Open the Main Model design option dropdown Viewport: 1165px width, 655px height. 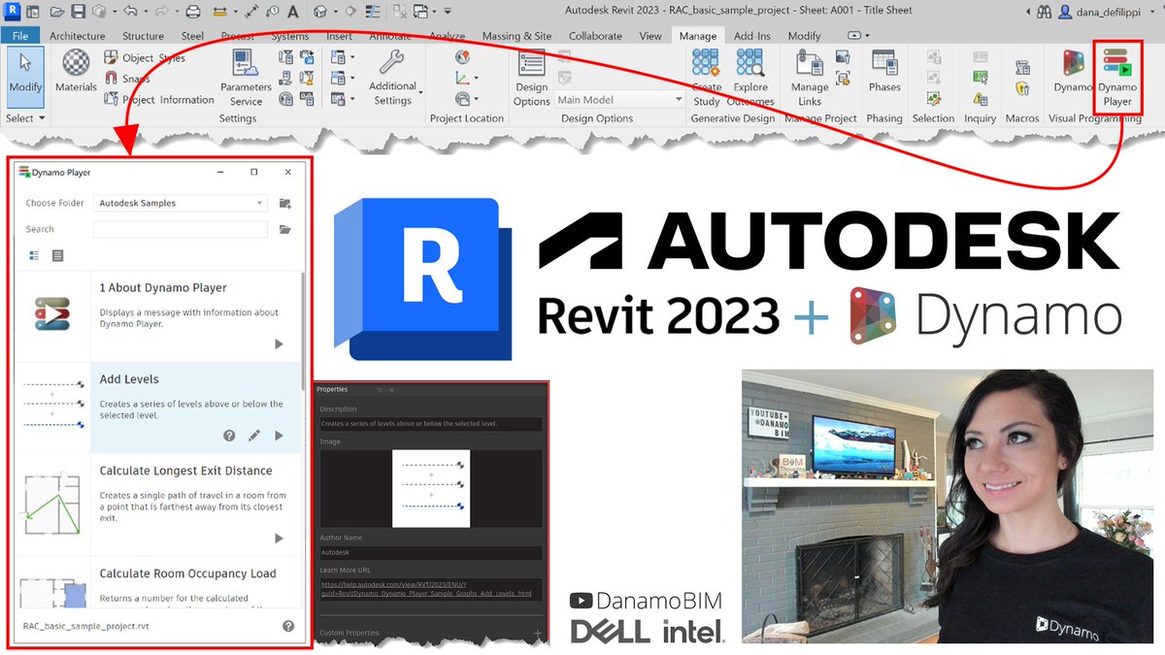[619, 100]
